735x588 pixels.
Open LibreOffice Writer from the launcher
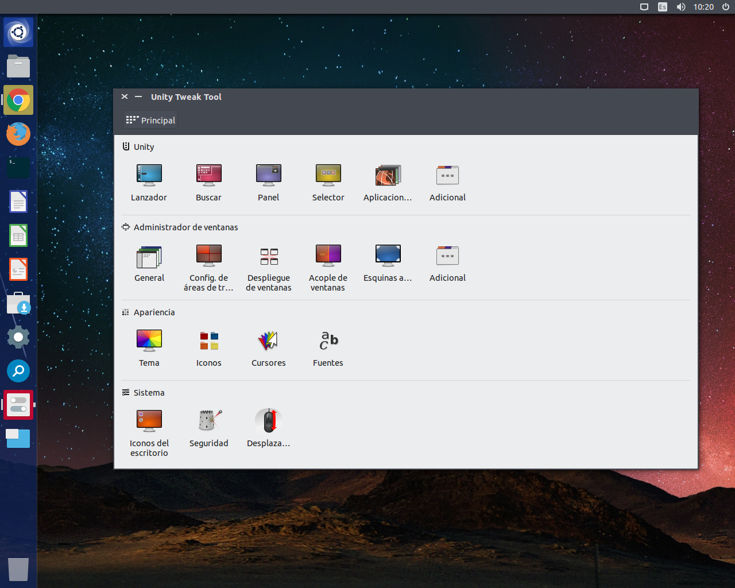click(x=18, y=202)
